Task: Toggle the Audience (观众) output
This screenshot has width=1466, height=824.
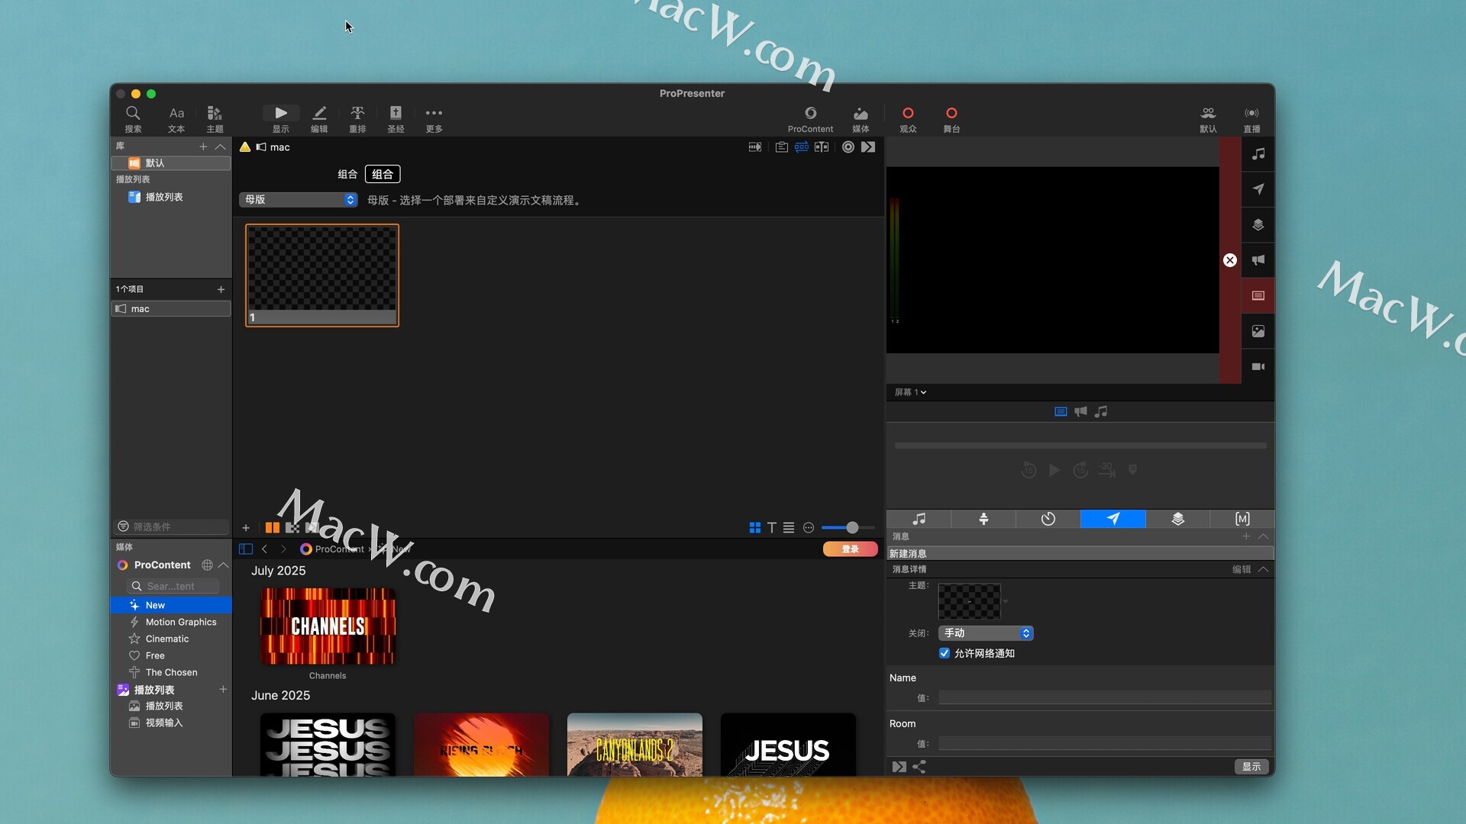Action: tap(908, 119)
